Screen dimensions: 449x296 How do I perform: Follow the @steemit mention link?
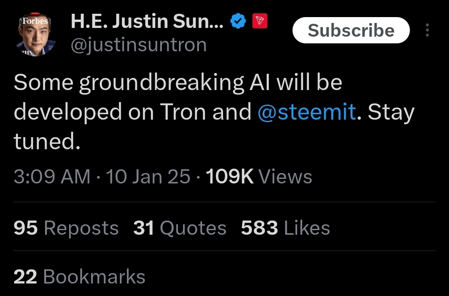(x=307, y=112)
